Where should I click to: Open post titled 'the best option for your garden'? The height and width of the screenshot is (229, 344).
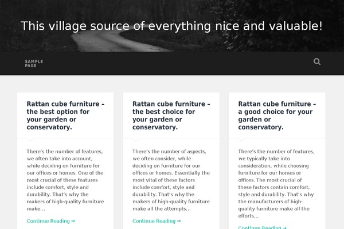[65, 116]
